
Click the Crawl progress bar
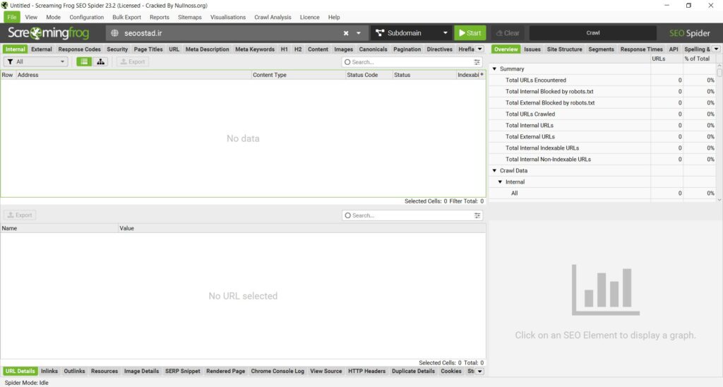(x=593, y=32)
